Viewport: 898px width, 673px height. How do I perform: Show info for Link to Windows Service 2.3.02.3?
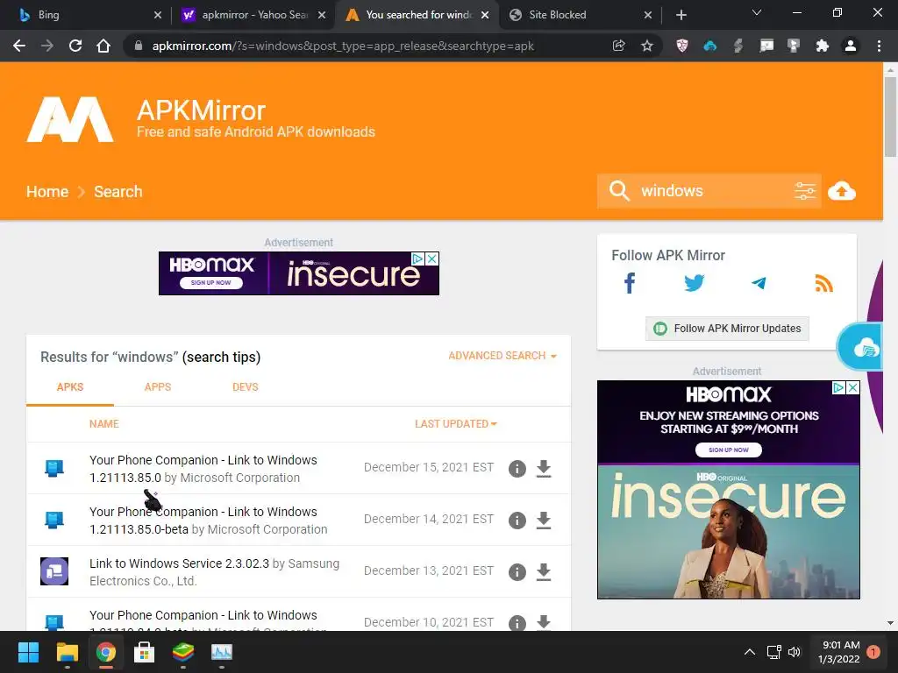coord(517,571)
